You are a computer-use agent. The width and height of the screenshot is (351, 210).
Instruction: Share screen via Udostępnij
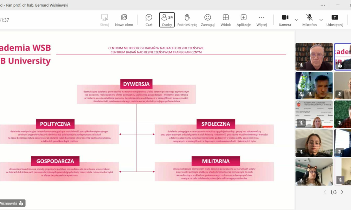pos(335,20)
